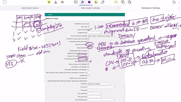Toggle Hide Welcome screen checkbox
Viewport: 181px width, 102px height.
coord(88,24)
